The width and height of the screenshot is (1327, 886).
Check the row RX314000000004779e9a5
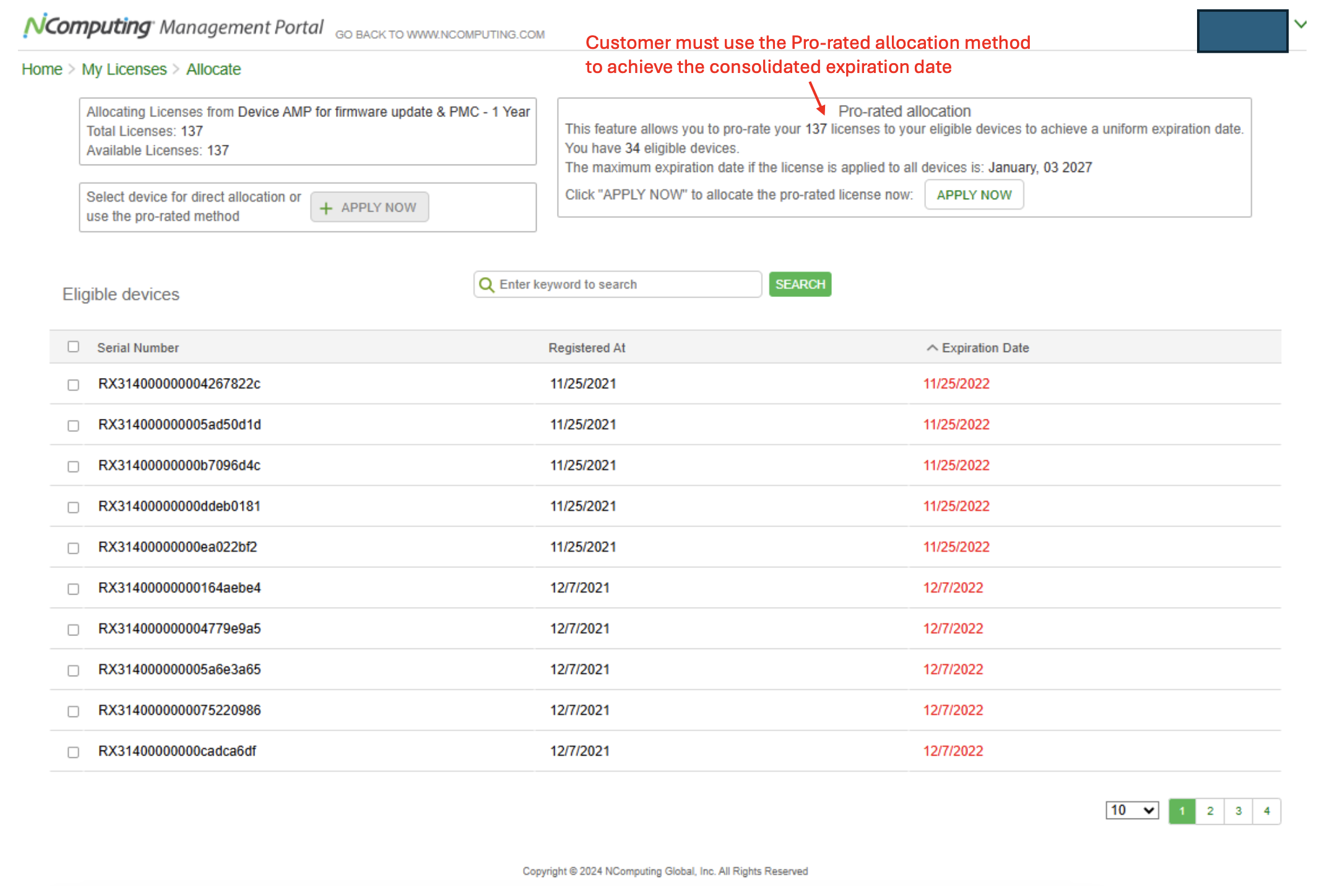click(73, 629)
